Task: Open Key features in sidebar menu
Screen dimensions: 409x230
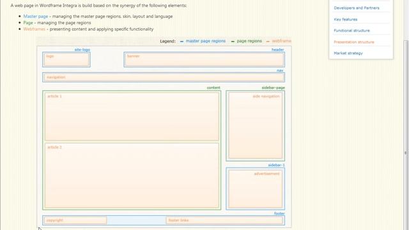Action: click(x=346, y=20)
